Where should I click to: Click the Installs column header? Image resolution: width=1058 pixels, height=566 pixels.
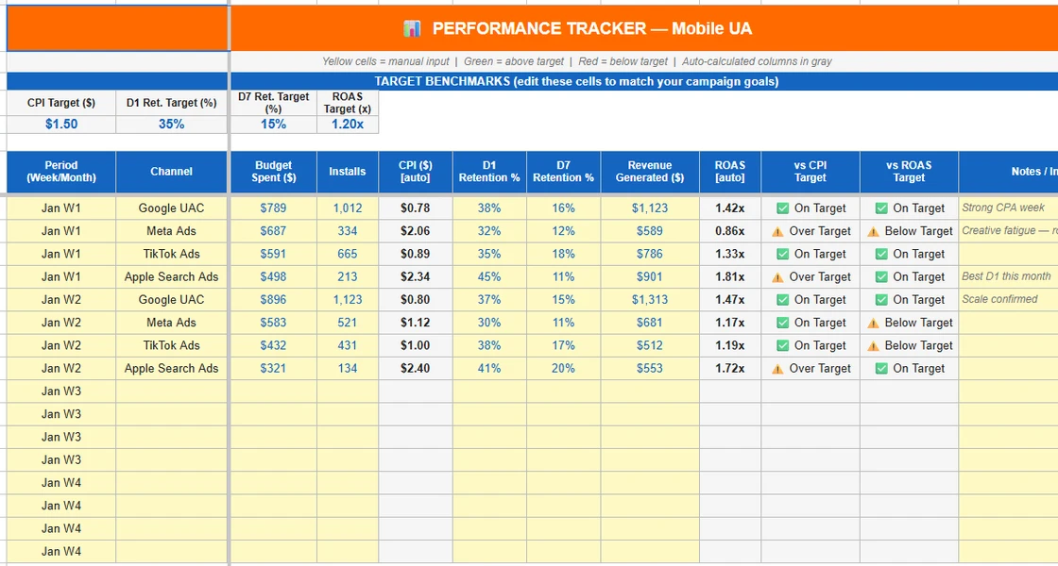pyautogui.click(x=348, y=172)
